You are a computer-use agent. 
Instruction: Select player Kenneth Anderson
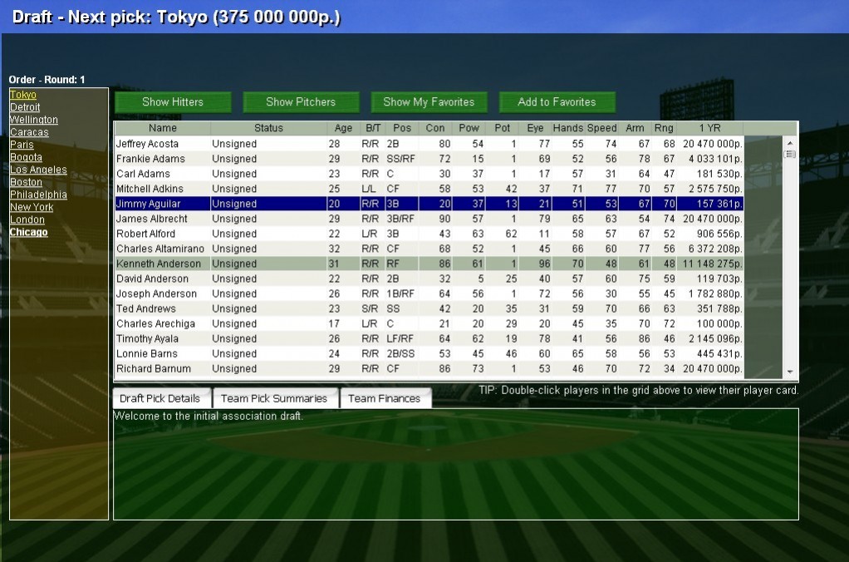[429, 264]
